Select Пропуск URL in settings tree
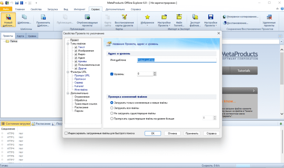 pyautogui.click(x=82, y=76)
